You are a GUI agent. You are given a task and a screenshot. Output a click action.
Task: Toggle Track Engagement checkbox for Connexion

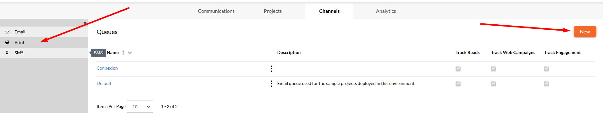coord(546,69)
